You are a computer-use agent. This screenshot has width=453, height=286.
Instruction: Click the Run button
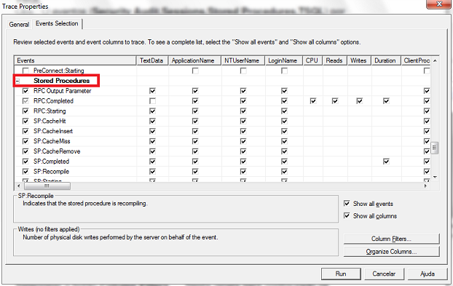[x=341, y=274]
